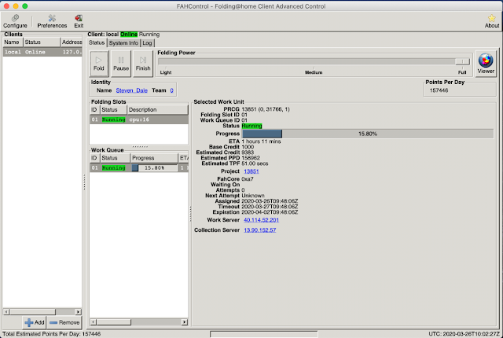
Task: Click Work Queue left scroll arrow
Action: click(x=94, y=322)
